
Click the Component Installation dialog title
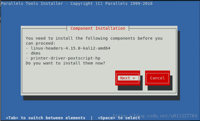click(x=98, y=28)
